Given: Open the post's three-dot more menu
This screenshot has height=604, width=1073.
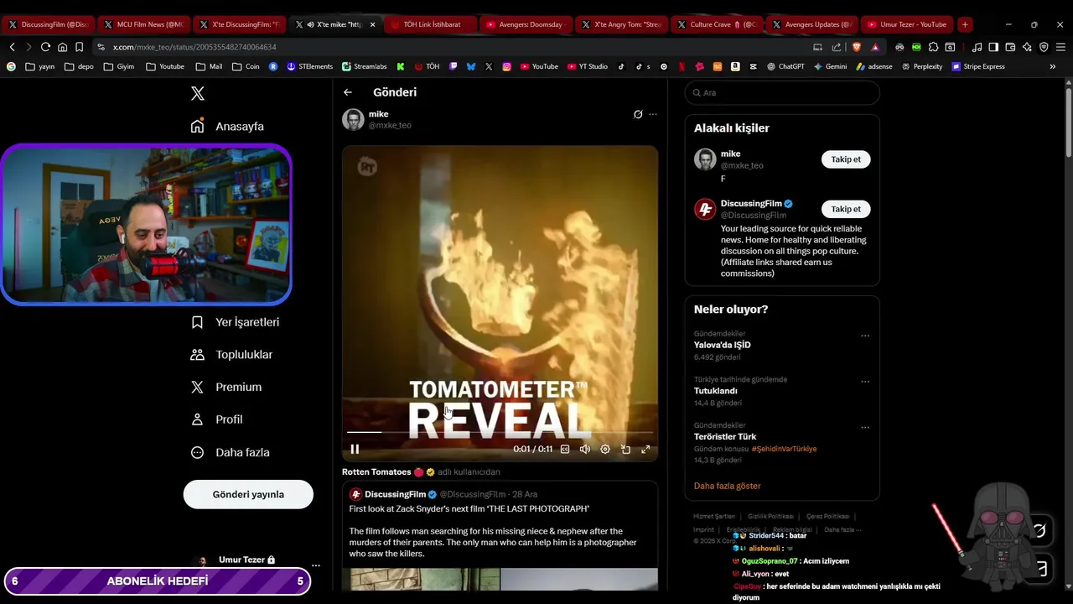Looking at the screenshot, I should click(x=653, y=114).
